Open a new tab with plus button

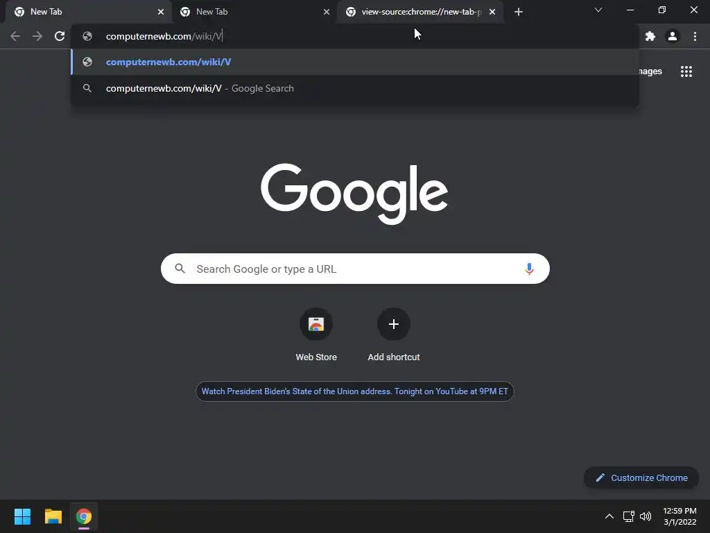[519, 12]
